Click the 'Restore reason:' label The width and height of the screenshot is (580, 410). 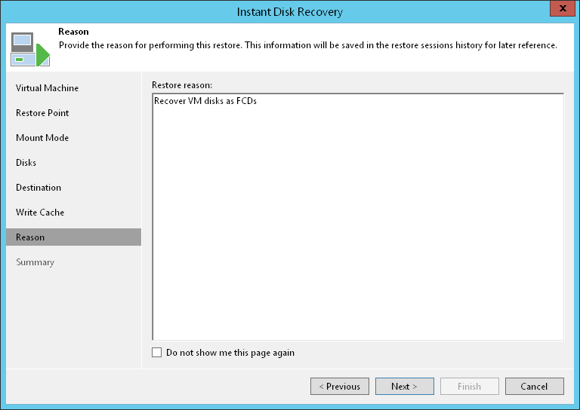coord(181,84)
